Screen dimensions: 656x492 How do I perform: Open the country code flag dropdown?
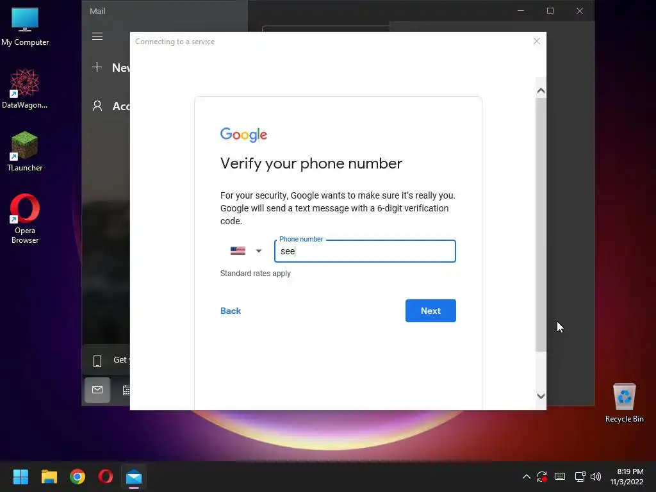[x=246, y=251]
